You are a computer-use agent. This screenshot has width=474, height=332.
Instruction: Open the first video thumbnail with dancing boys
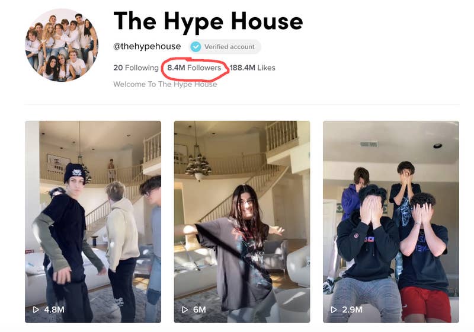tap(93, 222)
